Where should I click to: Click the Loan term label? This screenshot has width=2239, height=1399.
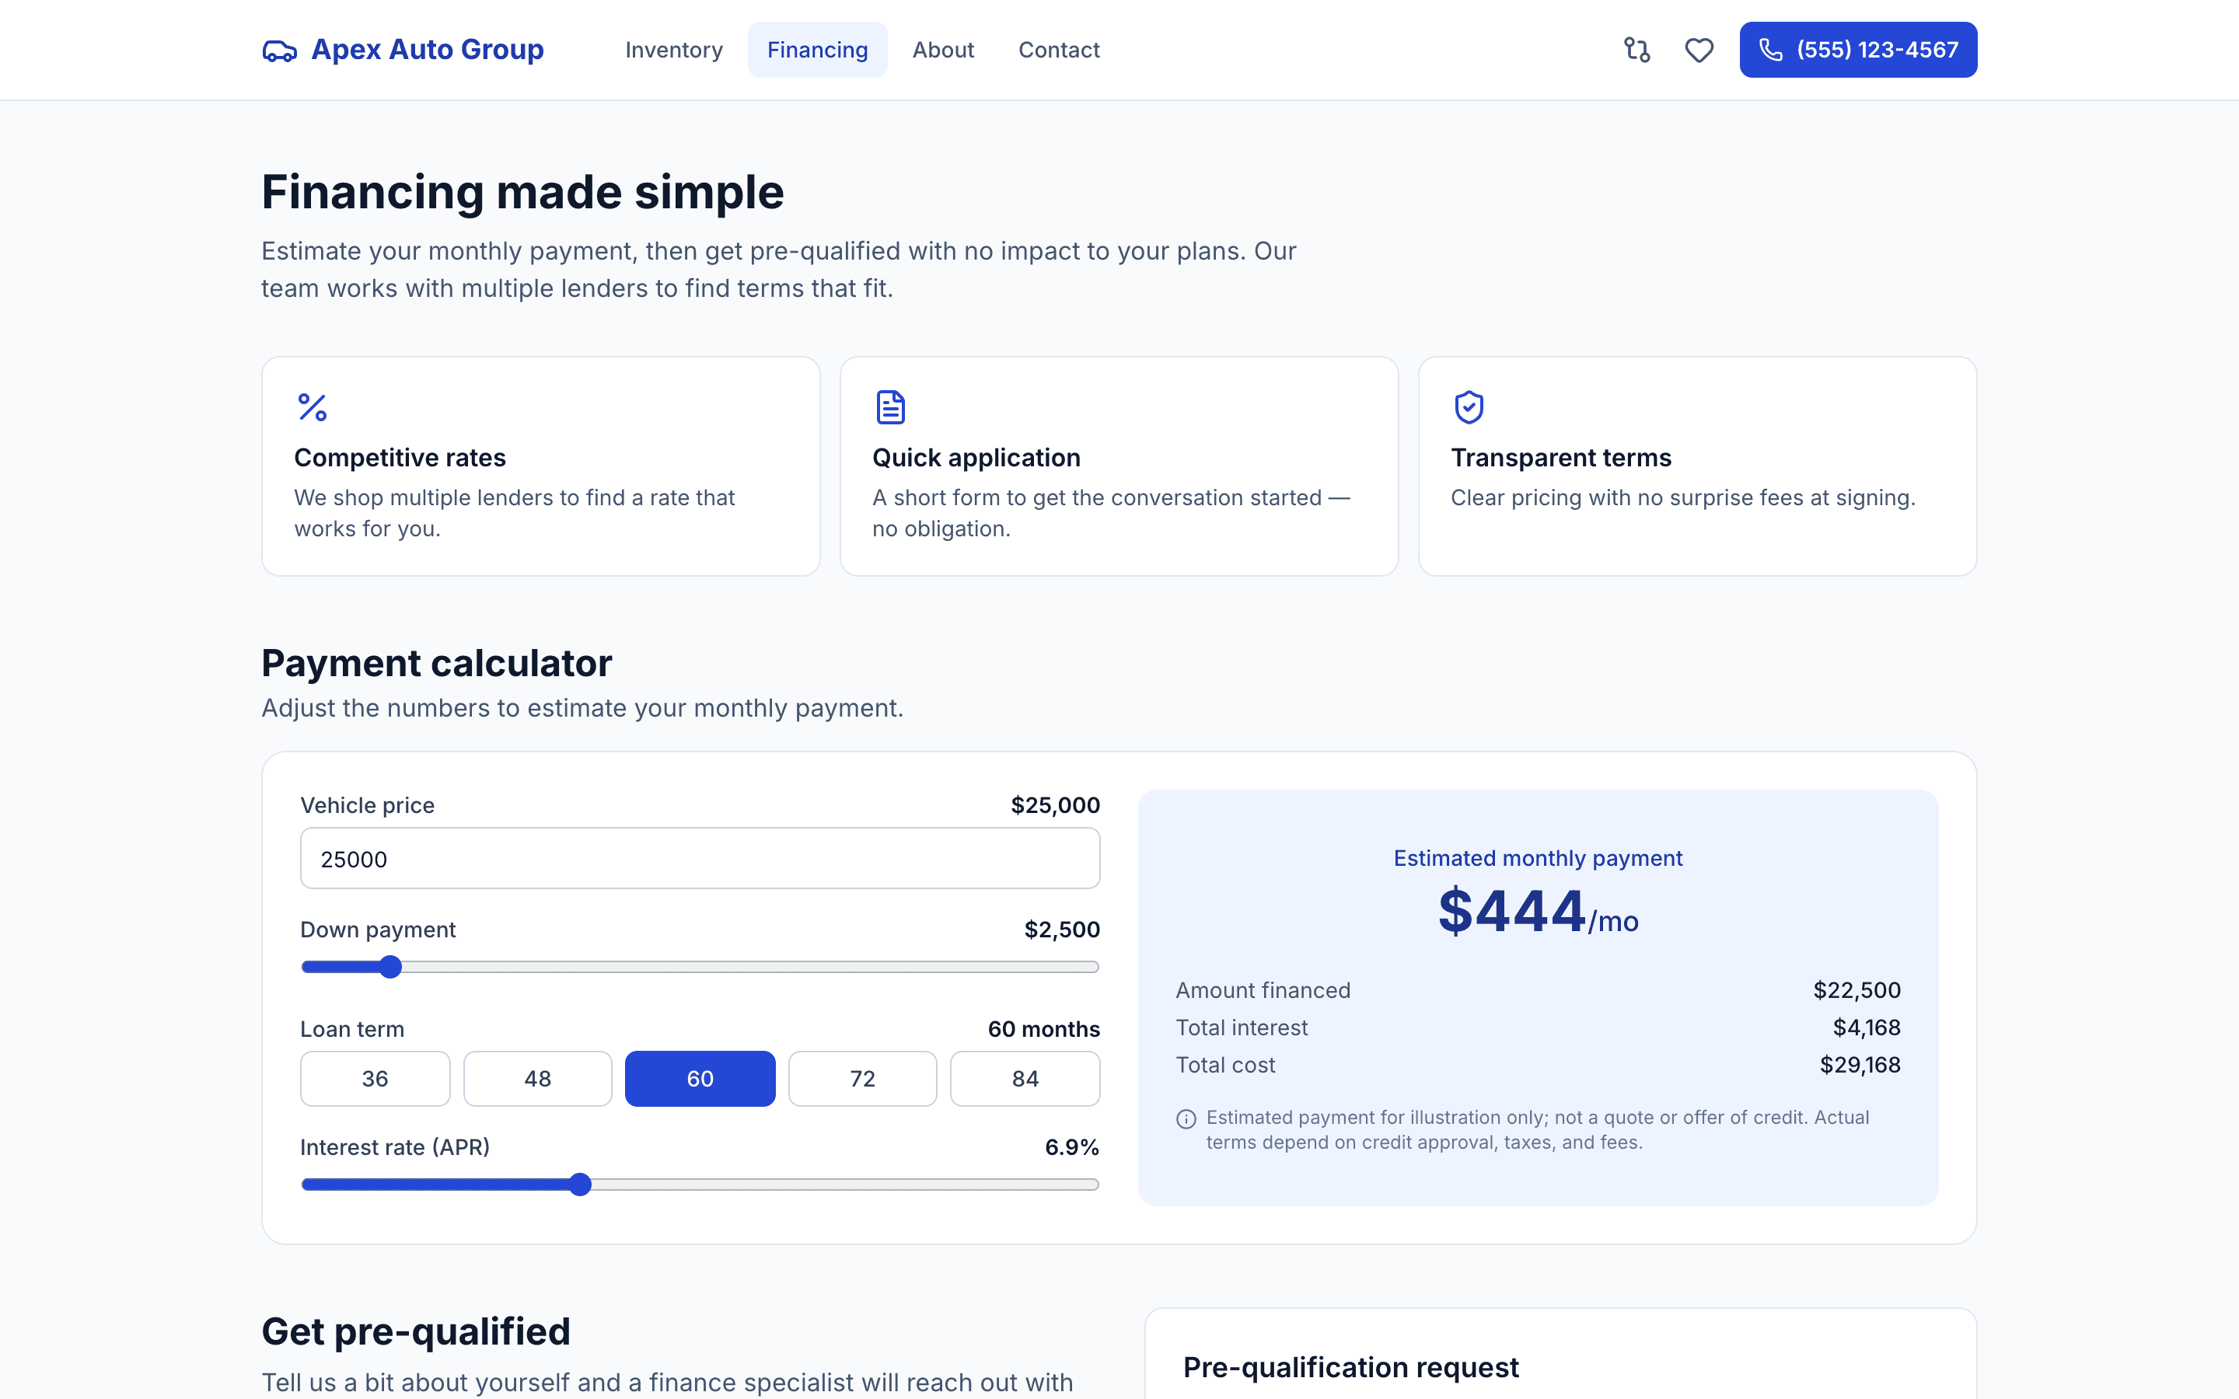click(x=351, y=1029)
